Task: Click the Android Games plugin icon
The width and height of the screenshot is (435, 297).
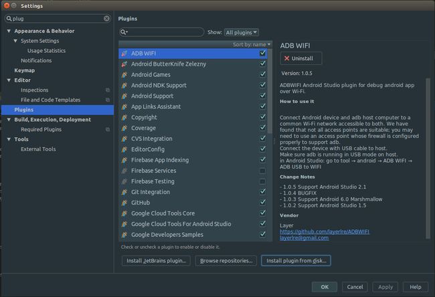Action: coord(124,75)
